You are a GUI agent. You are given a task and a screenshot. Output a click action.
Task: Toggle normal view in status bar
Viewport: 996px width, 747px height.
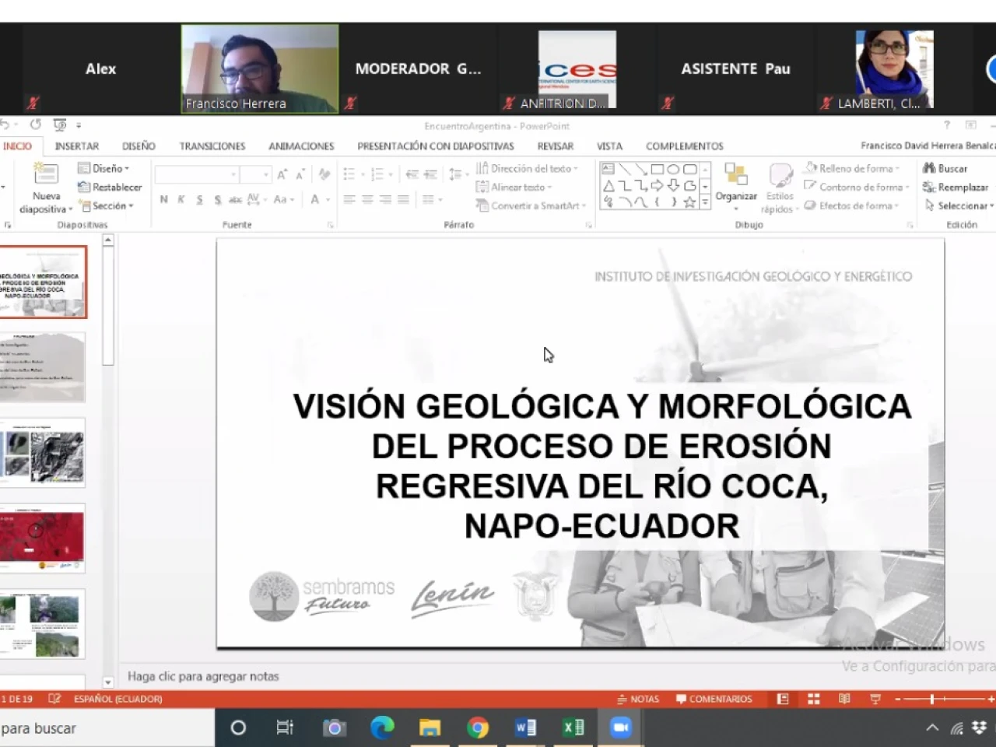coord(783,699)
